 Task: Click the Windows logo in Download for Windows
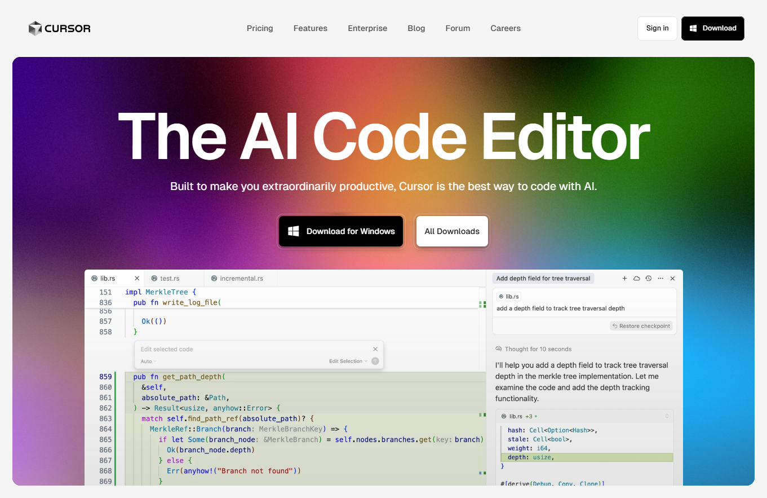tap(293, 231)
